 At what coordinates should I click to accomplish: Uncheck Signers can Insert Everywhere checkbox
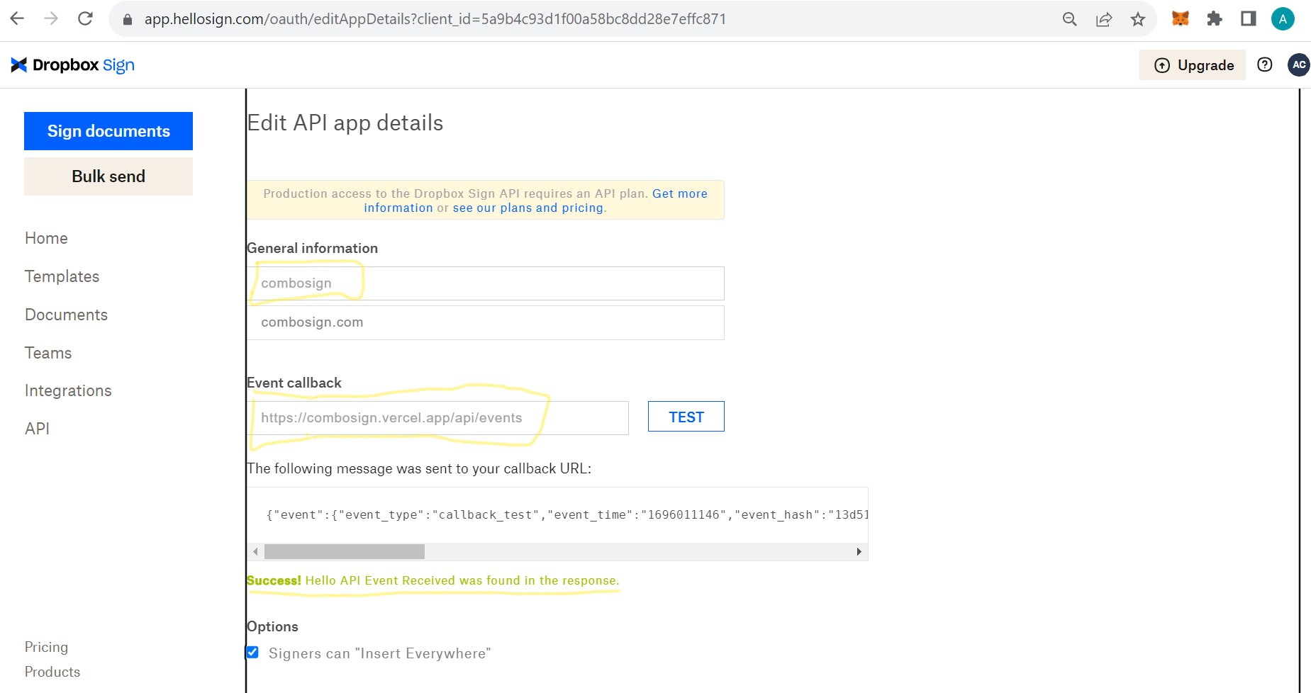pyautogui.click(x=252, y=653)
